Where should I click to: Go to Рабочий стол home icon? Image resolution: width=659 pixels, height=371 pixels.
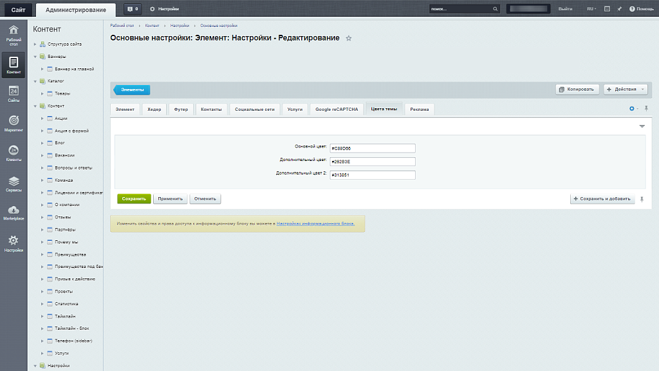click(14, 33)
